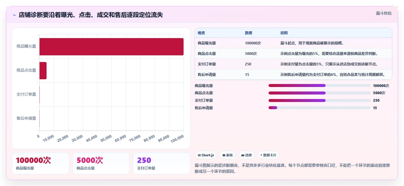The height and width of the screenshot is (186, 404).
Task: Click the 70,000 x-axis tick label
Action: pos(135,138)
